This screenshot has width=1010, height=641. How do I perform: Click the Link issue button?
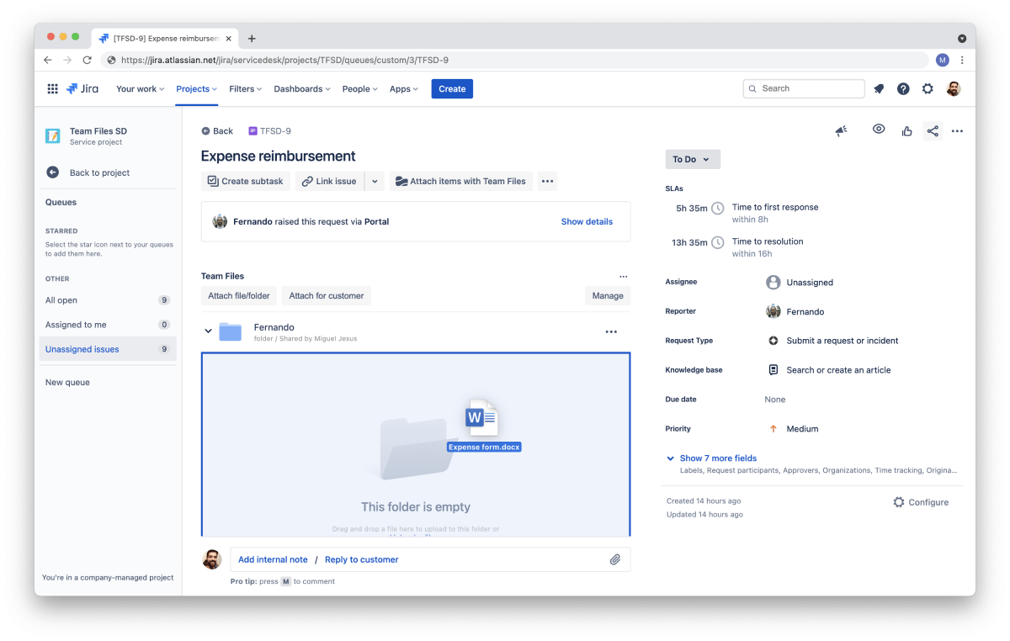(329, 181)
